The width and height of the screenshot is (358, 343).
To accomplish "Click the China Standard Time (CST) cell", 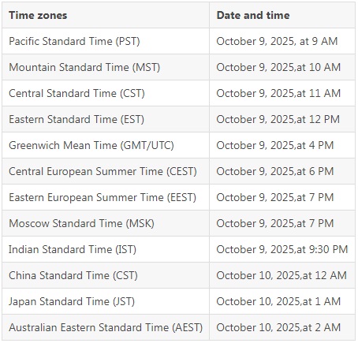I will (106, 275).
